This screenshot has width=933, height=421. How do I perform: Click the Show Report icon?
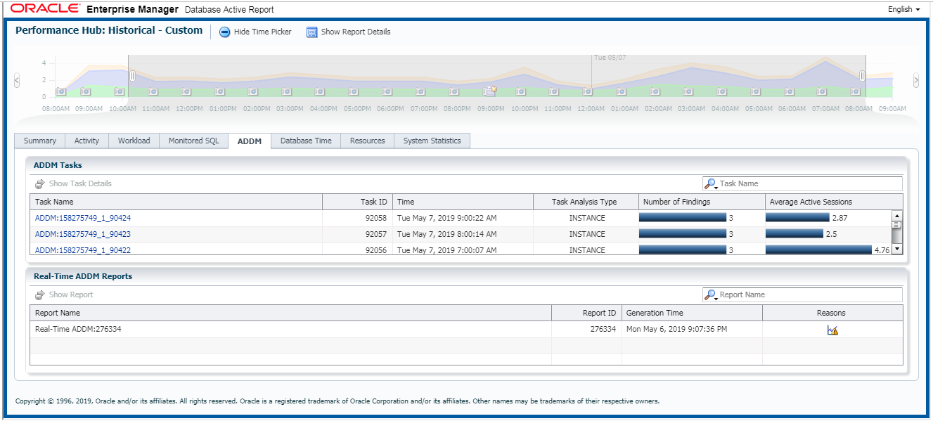point(40,294)
